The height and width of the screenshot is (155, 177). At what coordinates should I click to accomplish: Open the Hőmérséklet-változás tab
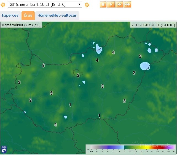pyautogui.click(x=57, y=15)
